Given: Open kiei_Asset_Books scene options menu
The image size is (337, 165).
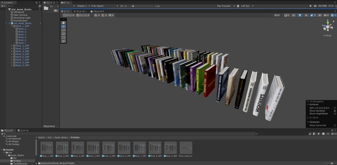Looking at the screenshot, I should click(39, 10).
